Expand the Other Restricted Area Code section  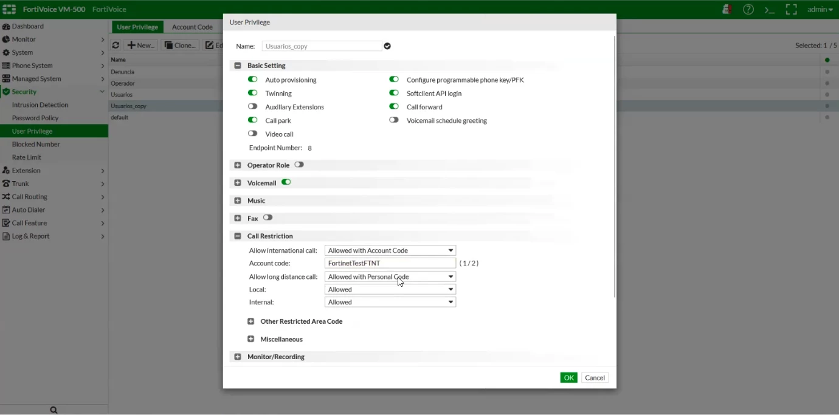pyautogui.click(x=250, y=321)
